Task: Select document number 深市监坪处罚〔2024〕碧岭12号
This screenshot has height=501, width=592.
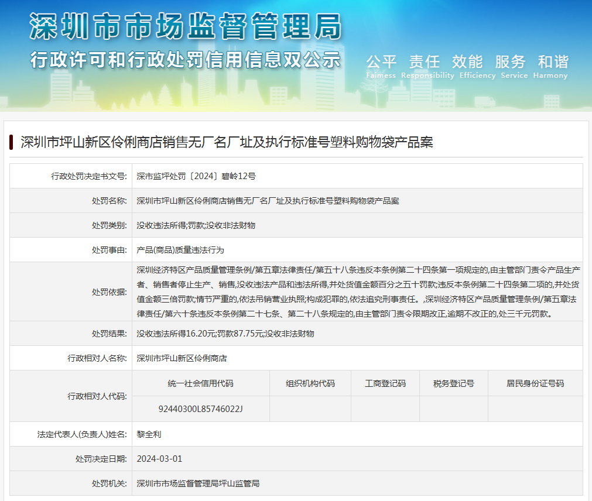Action: pyautogui.click(x=196, y=176)
